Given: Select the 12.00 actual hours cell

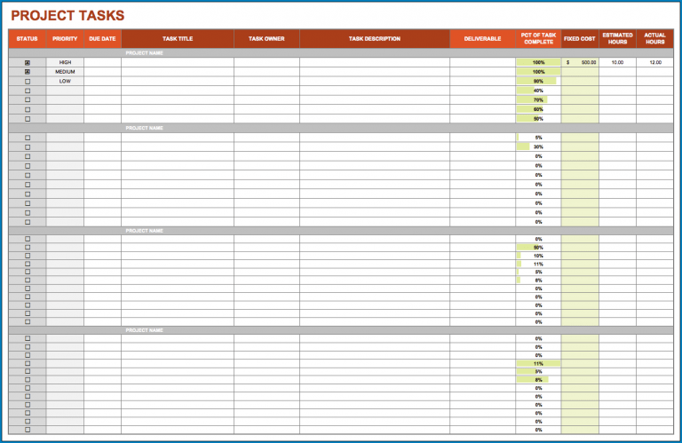Looking at the screenshot, I should click(x=654, y=63).
